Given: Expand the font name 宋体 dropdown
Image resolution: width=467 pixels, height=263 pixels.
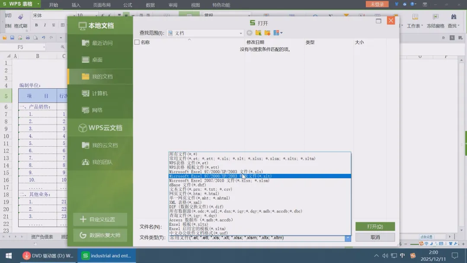Looking at the screenshot, I should click(74, 16).
